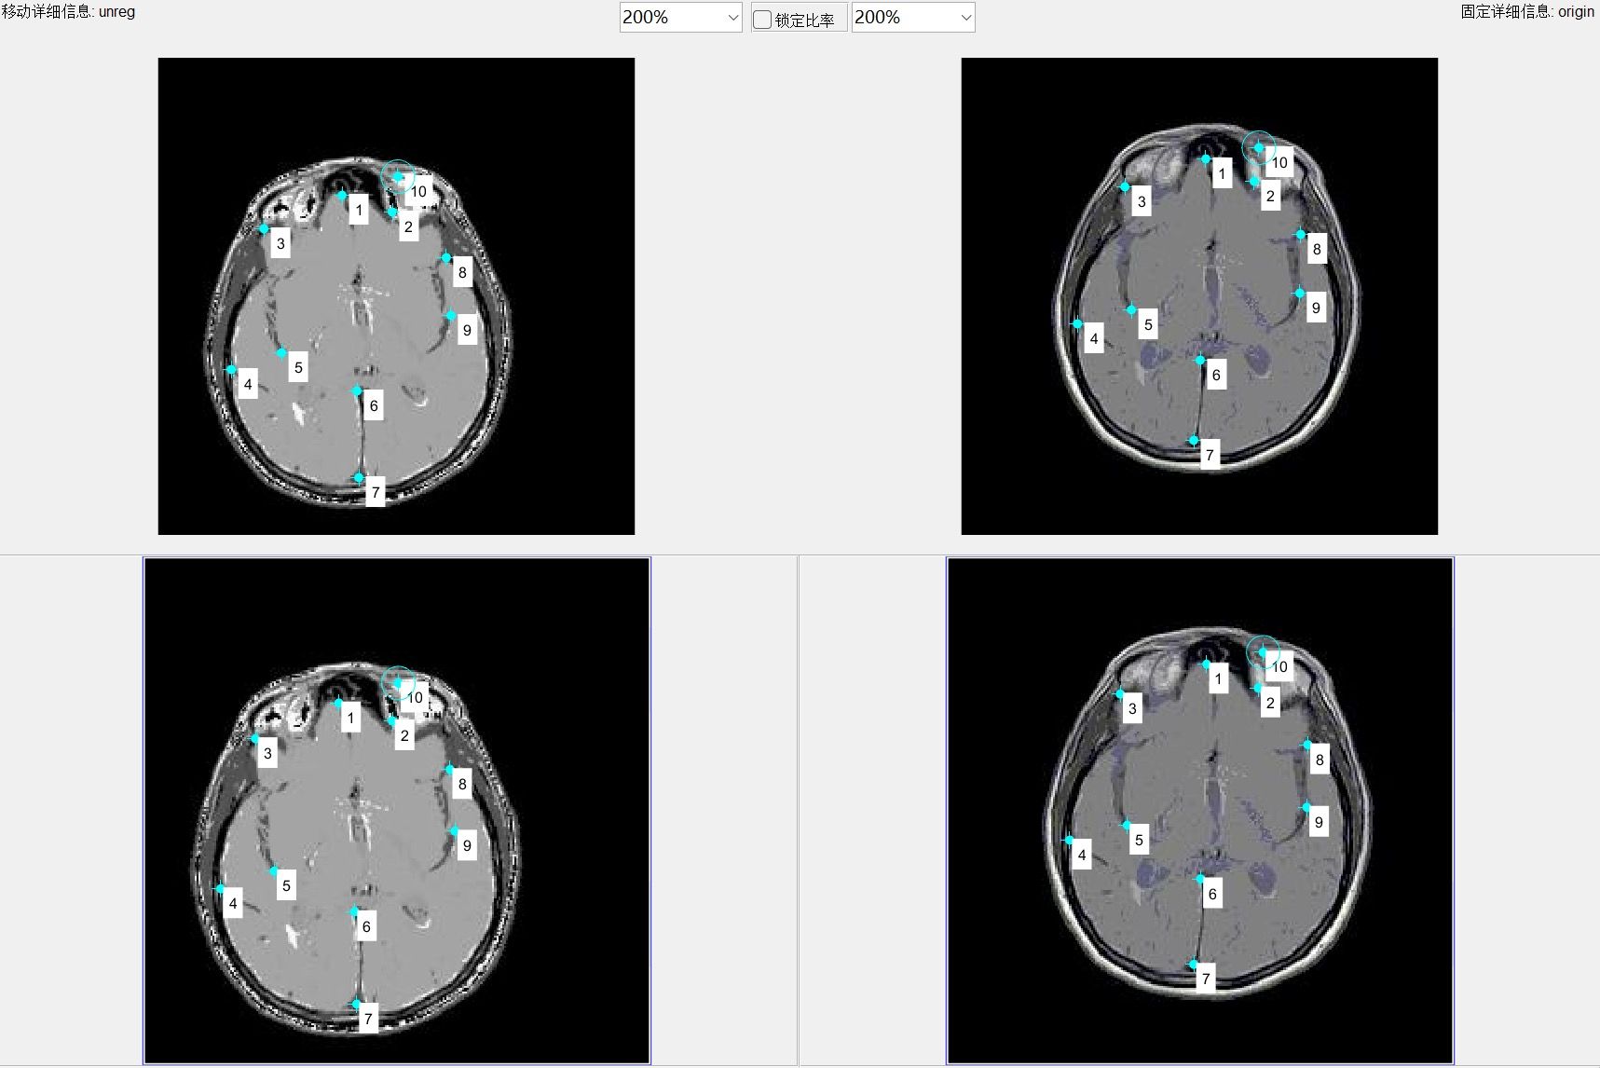
Task: Select control point 8 in origin detail view
Action: [x=1301, y=234]
